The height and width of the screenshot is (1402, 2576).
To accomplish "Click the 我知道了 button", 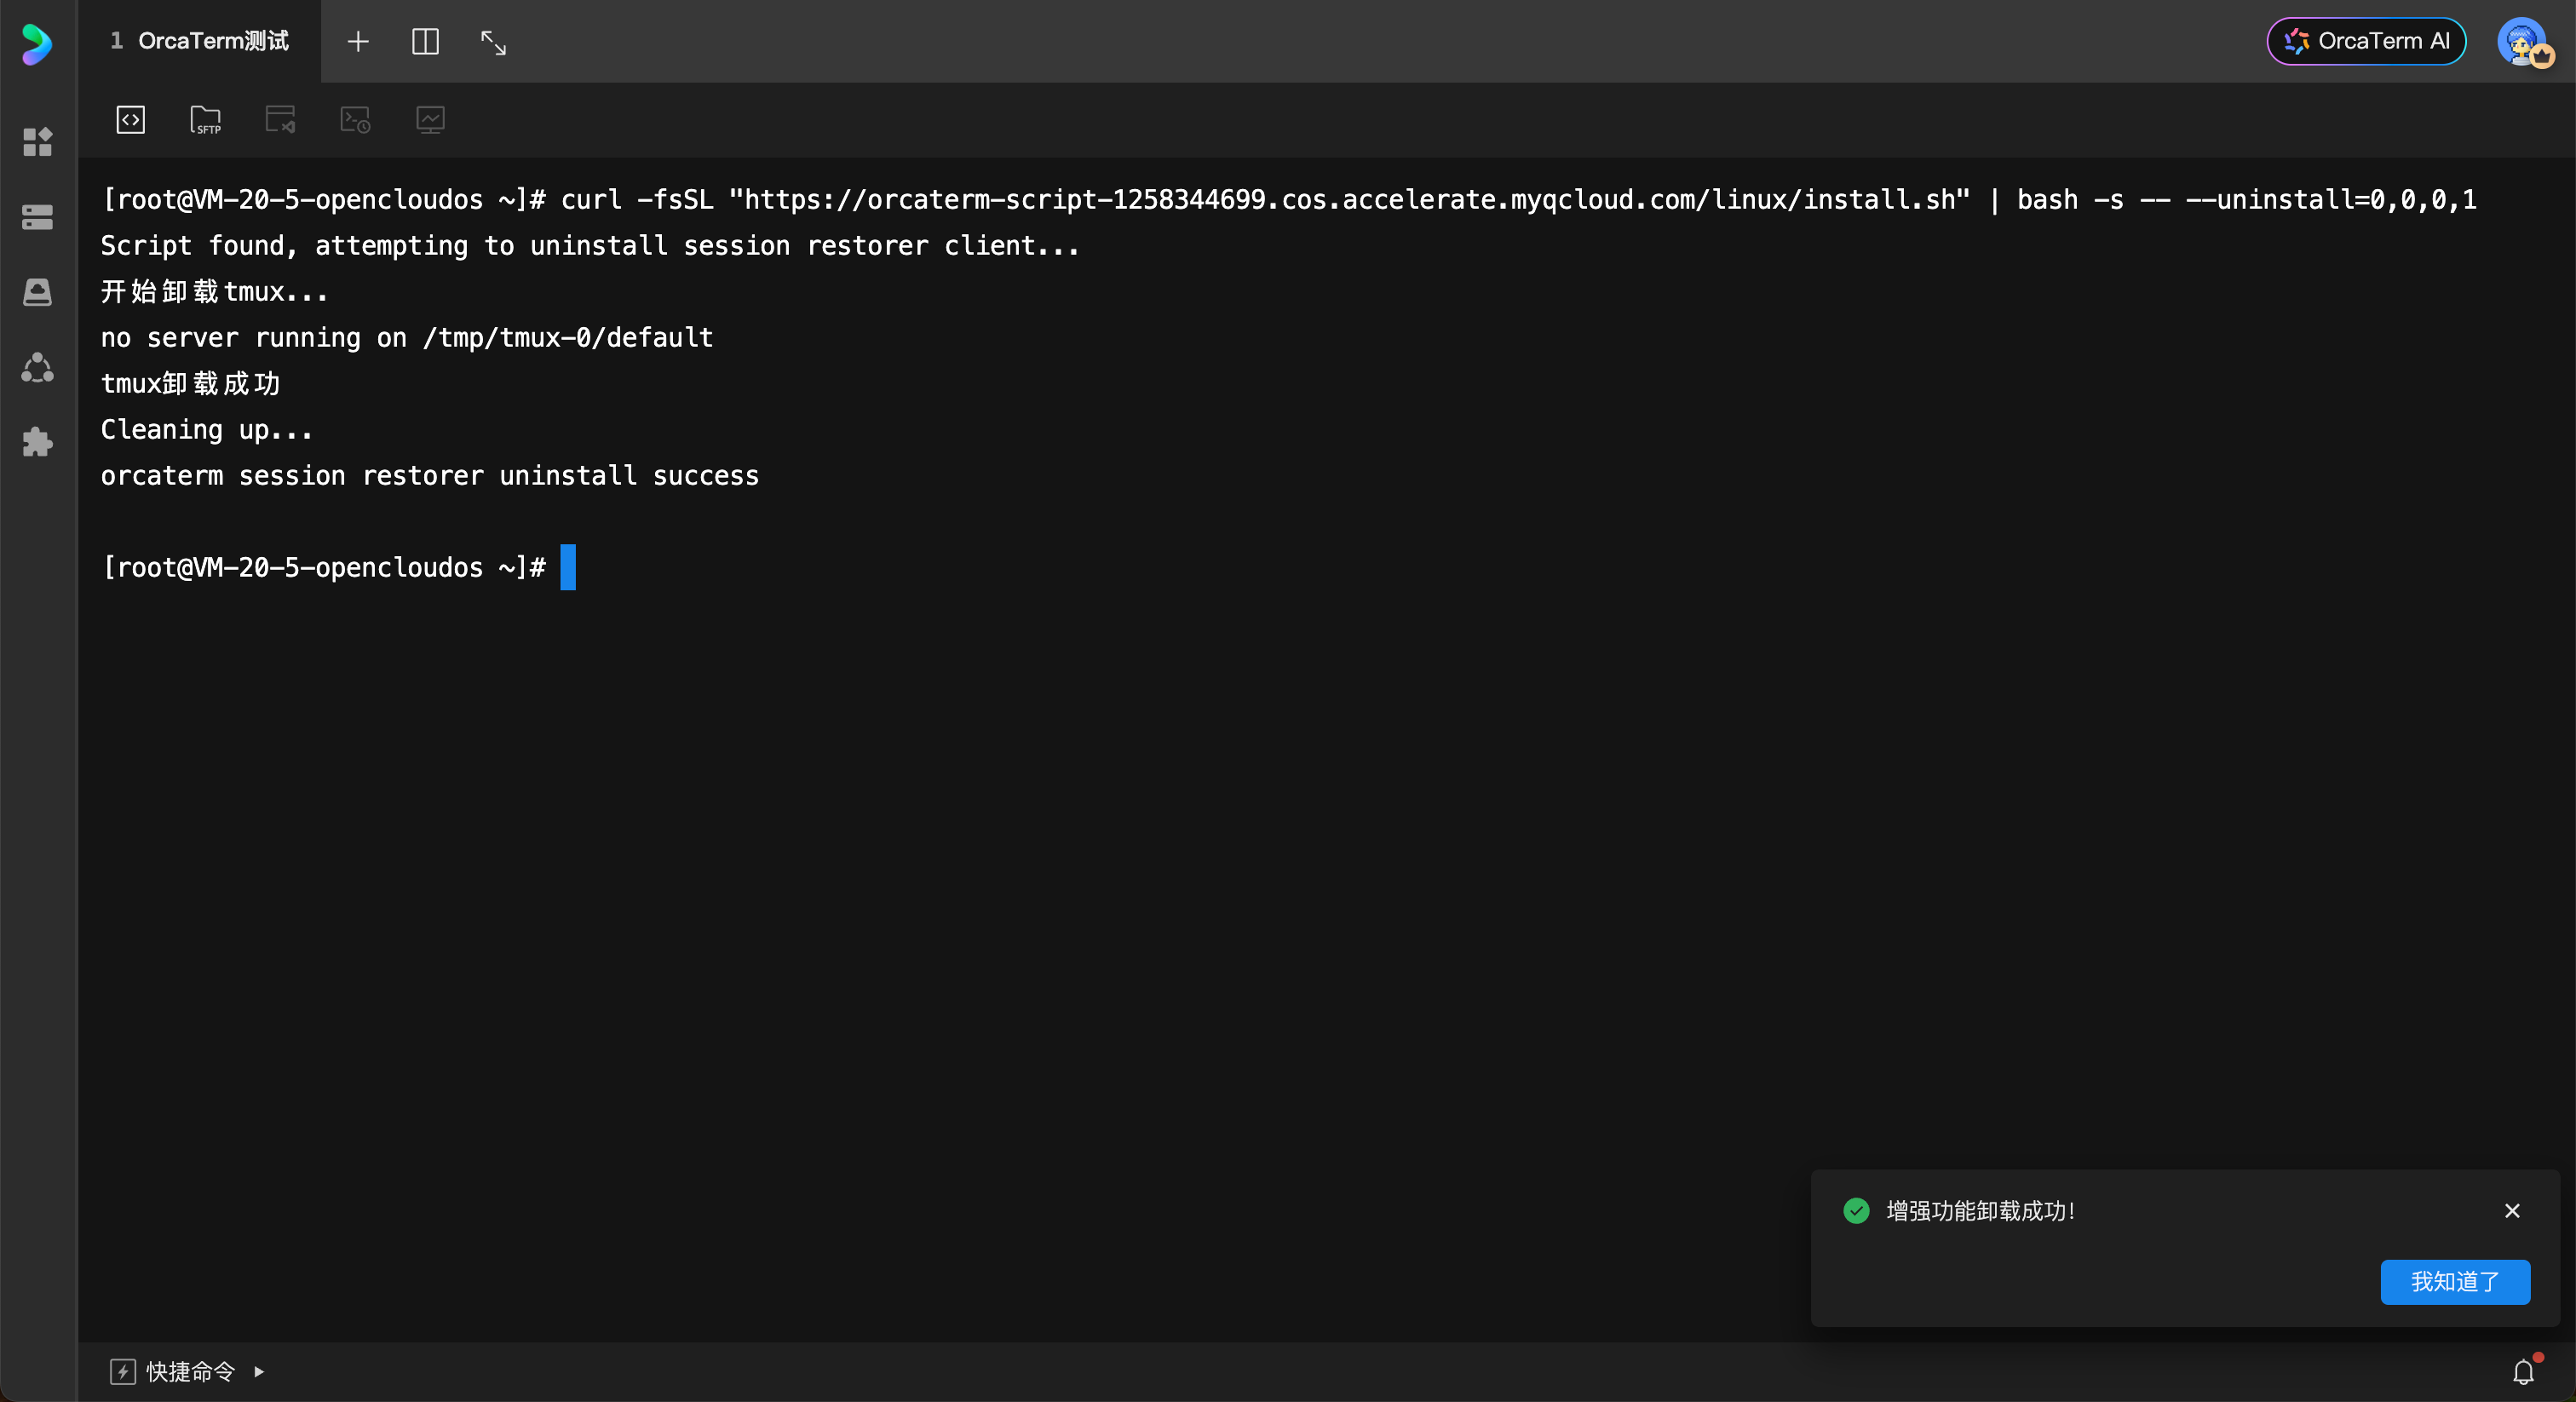I will (2454, 1281).
